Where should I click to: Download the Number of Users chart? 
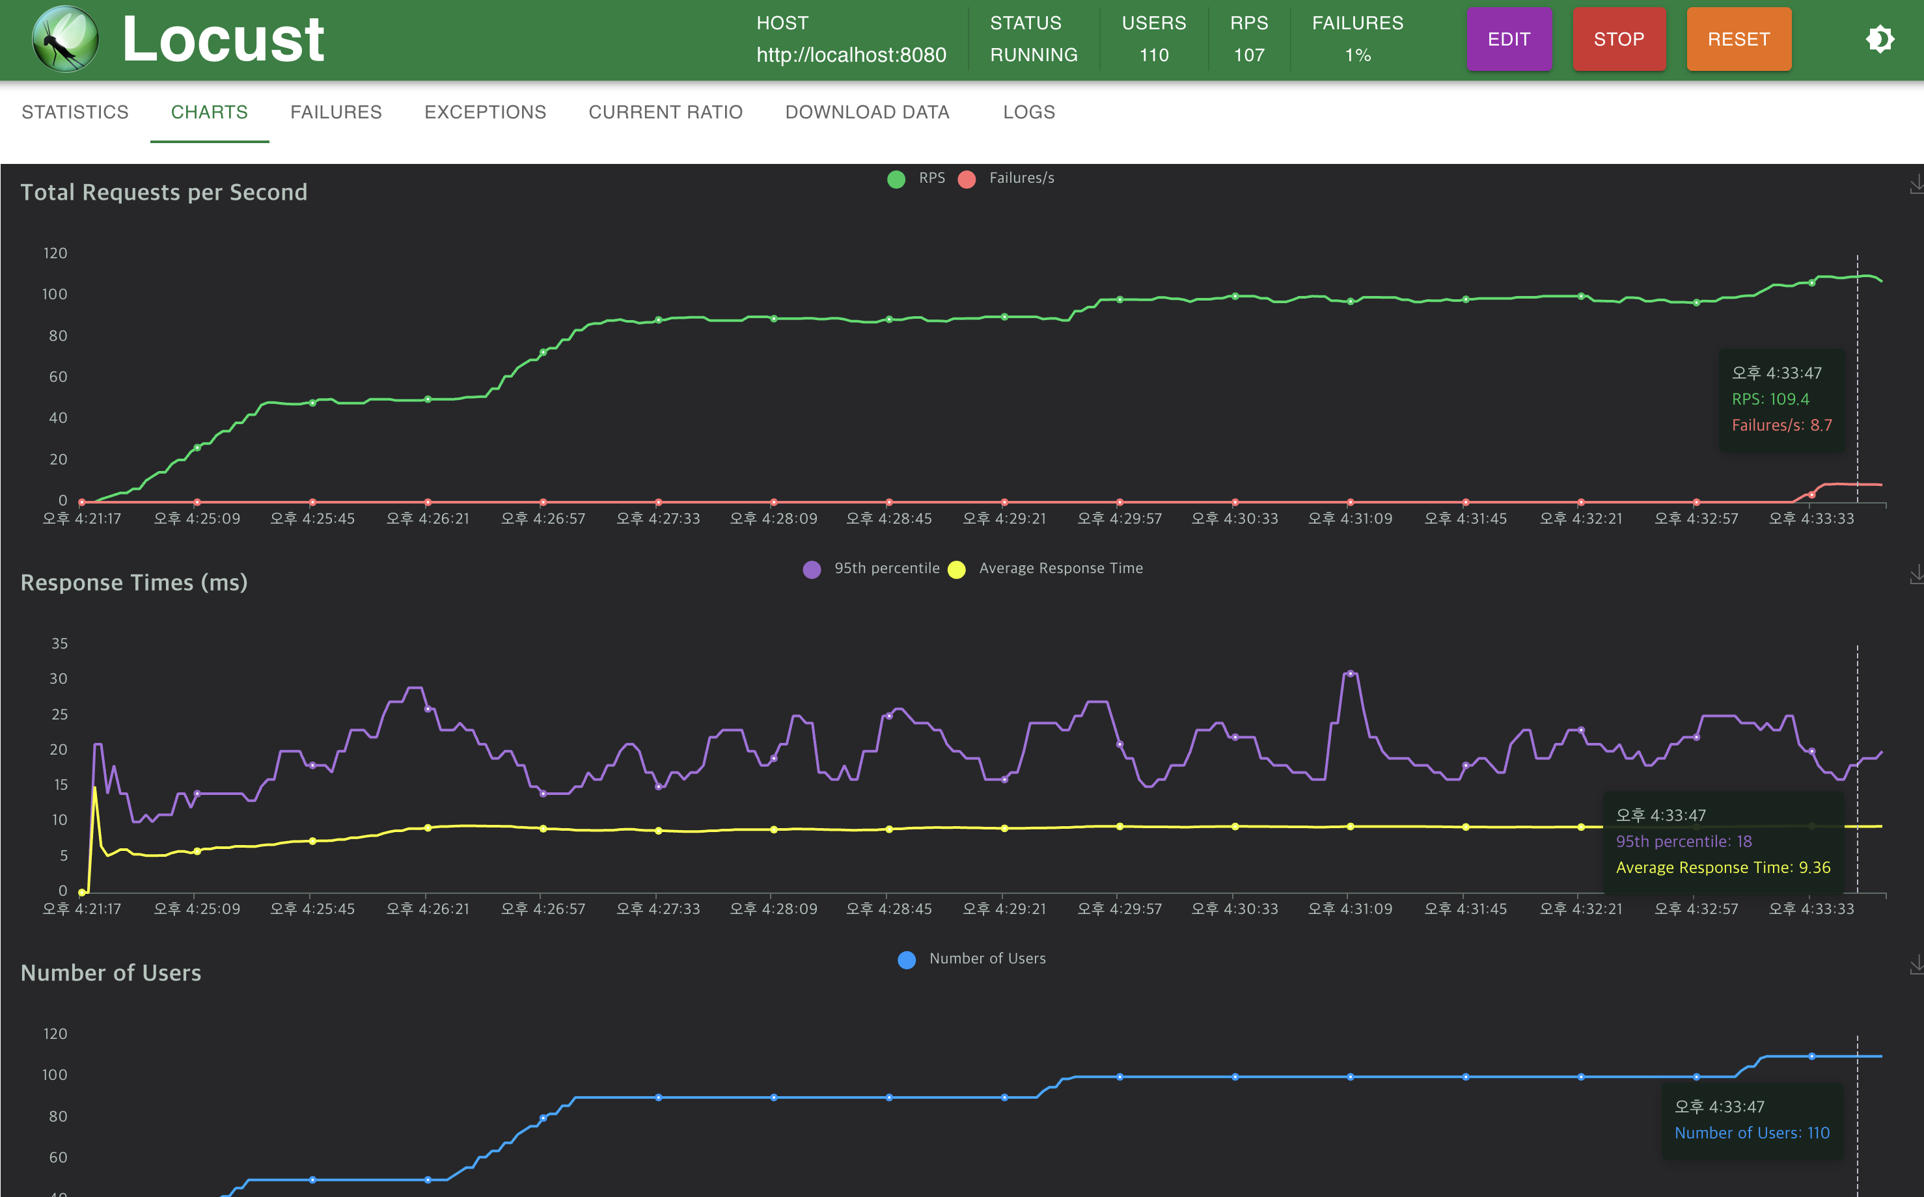[1916, 965]
